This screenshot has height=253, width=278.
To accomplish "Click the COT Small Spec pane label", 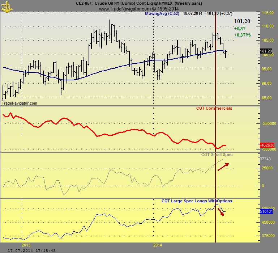I will tap(217, 155).
